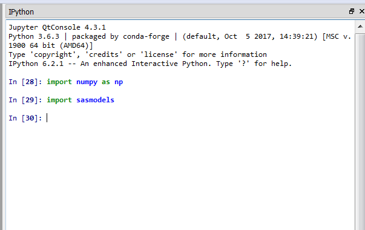Click the 'Jupyter QtConsole 4.3.1' text

tap(58, 27)
